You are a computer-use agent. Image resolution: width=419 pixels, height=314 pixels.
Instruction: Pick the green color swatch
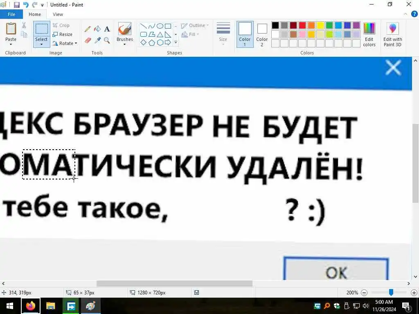click(x=329, y=25)
